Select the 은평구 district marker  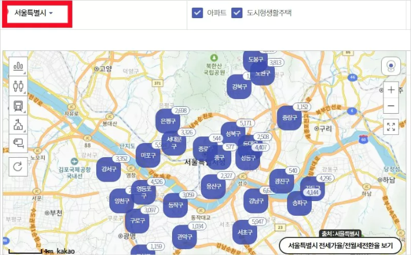(x=168, y=121)
